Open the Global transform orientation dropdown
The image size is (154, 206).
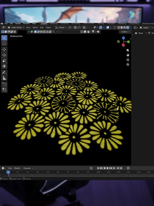pos(61,27)
